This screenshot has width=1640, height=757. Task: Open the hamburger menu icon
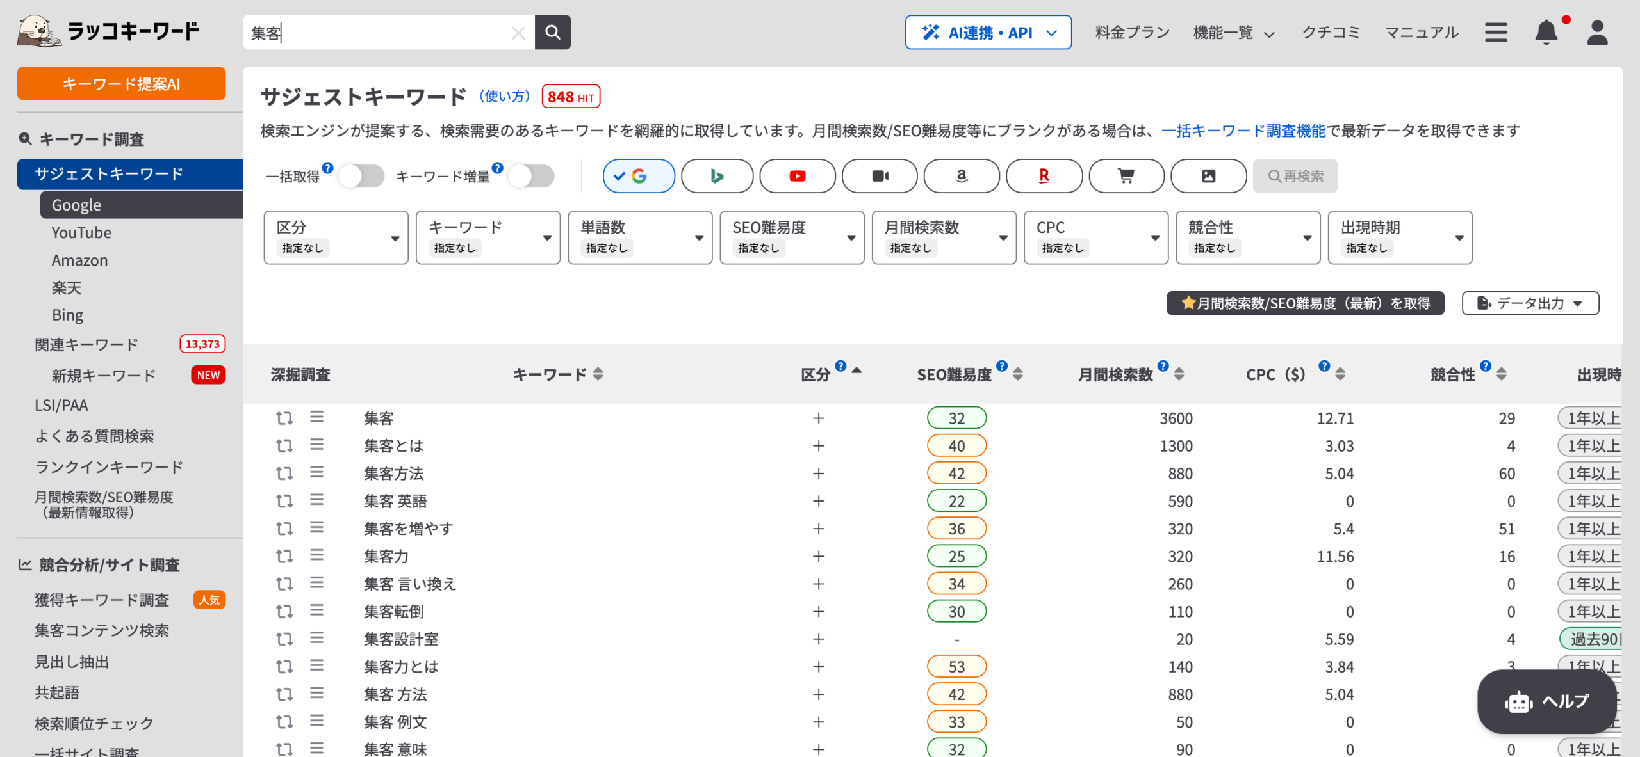point(1496,32)
